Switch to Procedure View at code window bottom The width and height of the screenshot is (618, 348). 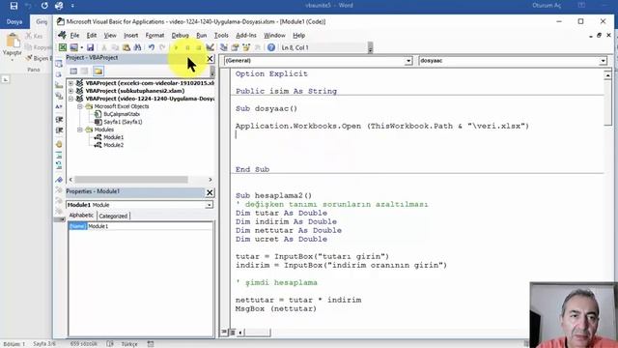(224, 333)
